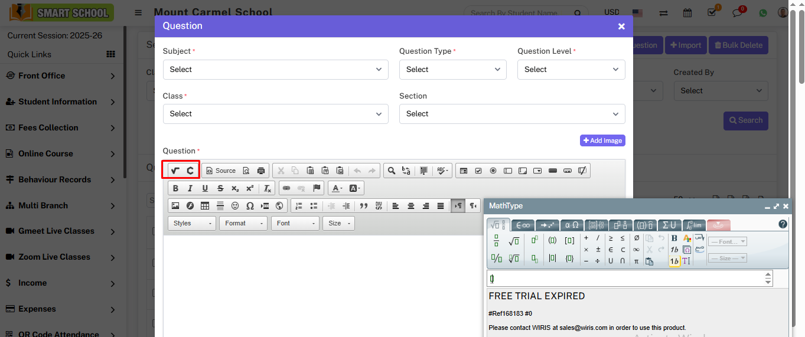Toggle bold formatting in the editor
Screen dimensions: 805x337
pyautogui.click(x=175, y=188)
